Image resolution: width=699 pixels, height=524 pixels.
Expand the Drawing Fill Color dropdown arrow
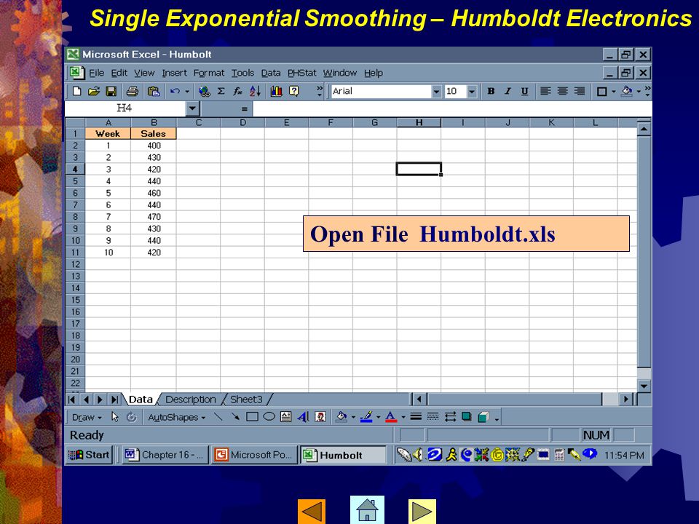[354, 418]
